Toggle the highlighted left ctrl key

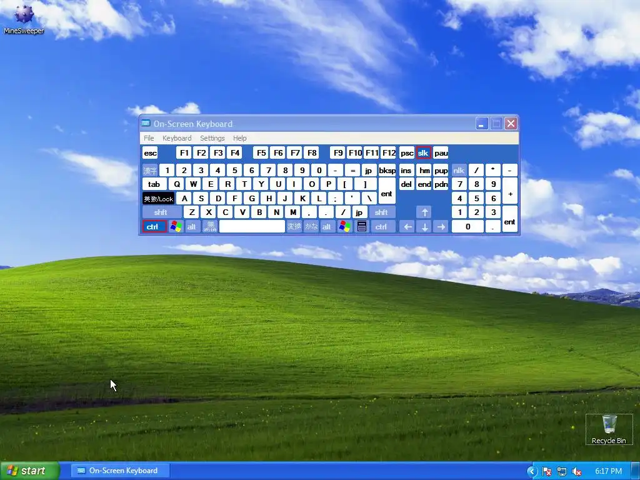coord(154,226)
